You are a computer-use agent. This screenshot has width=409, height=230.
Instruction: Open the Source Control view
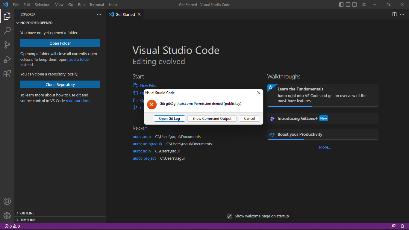(x=7, y=45)
